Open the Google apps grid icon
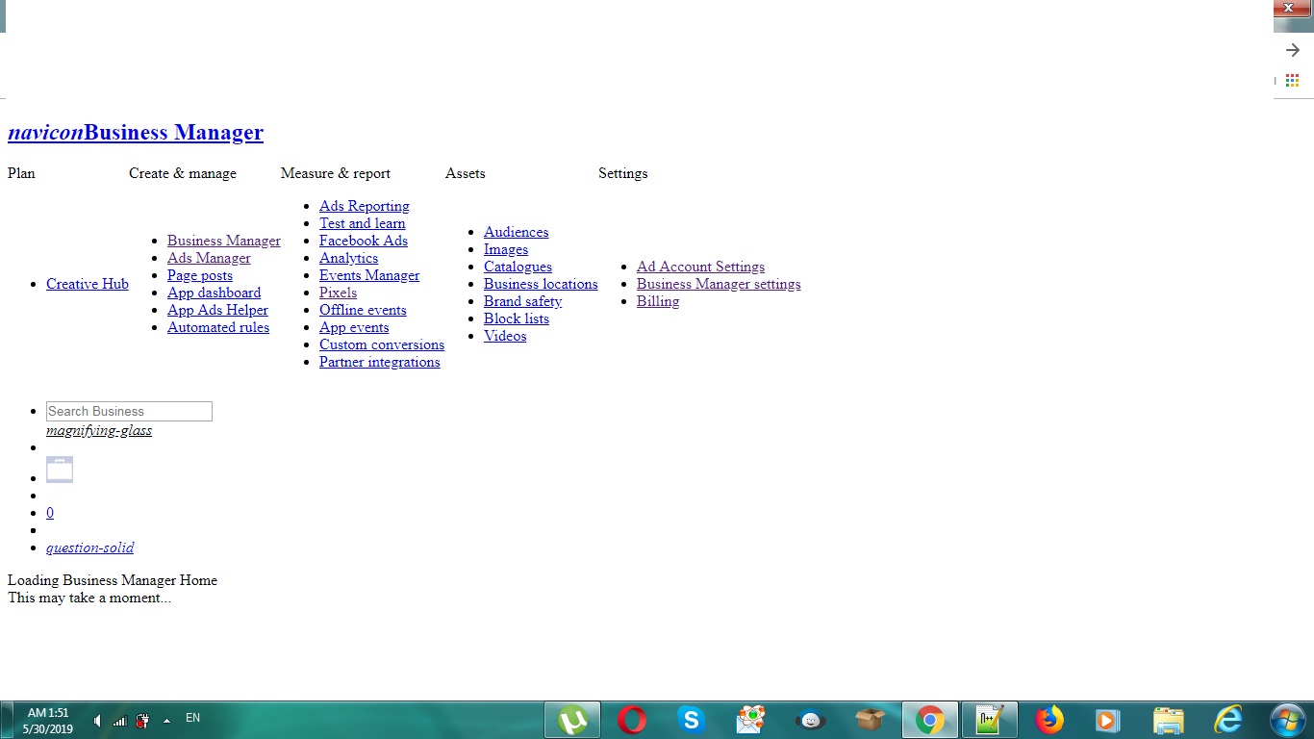This screenshot has width=1314, height=739. point(1292,81)
